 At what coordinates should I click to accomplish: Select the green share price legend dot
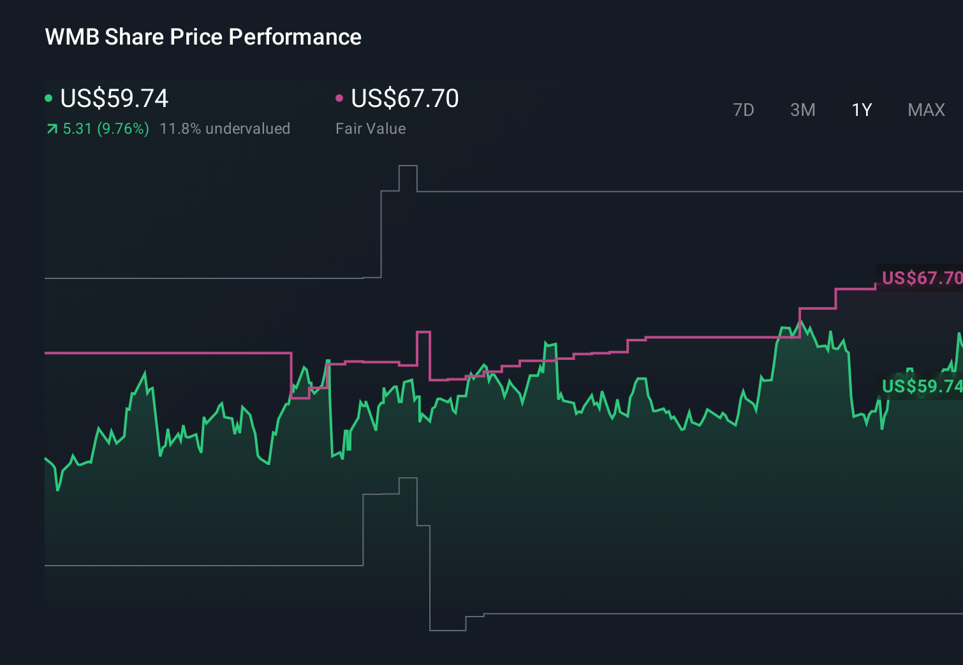point(48,97)
